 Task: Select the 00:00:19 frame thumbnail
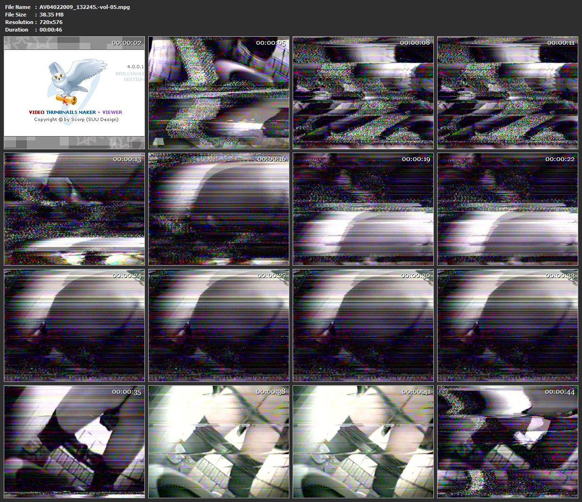point(363,209)
